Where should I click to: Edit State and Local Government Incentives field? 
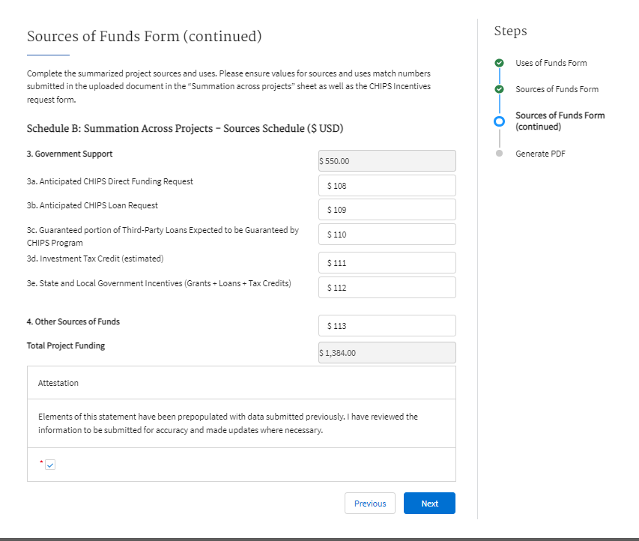point(387,288)
